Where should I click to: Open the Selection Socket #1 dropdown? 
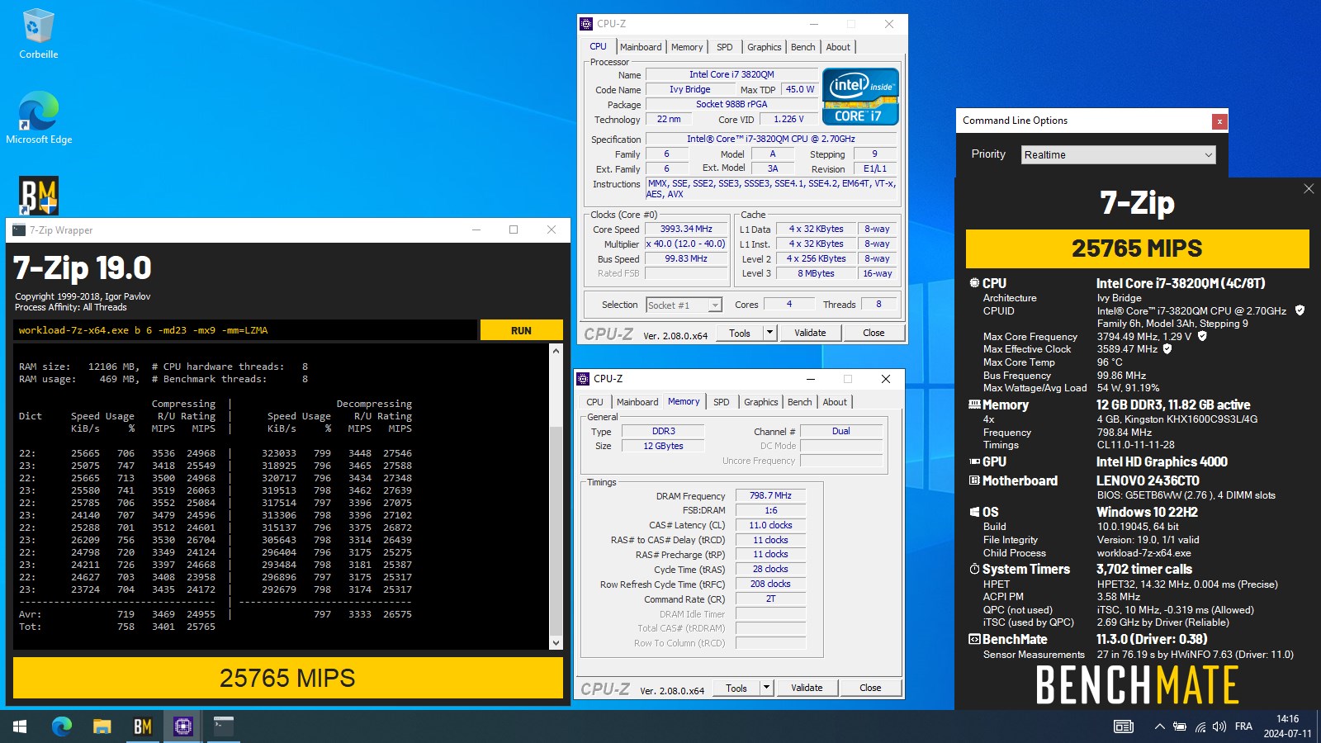tap(684, 305)
